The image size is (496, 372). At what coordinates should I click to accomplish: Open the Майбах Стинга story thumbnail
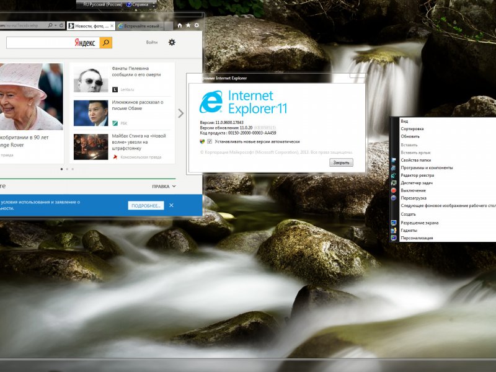click(x=91, y=147)
